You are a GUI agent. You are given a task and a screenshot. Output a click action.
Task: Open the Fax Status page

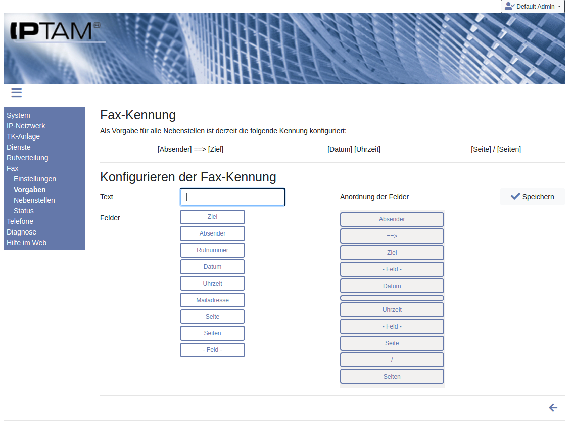point(24,211)
